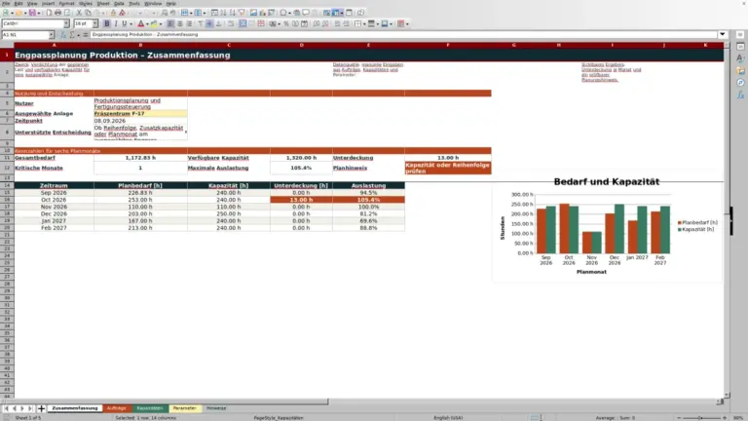Open the Data menu
Screen dimensions: 748x421
point(119,3)
